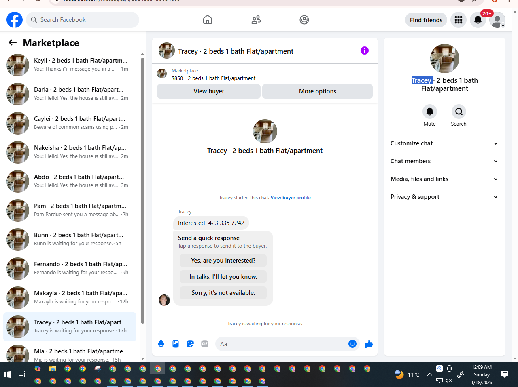Image resolution: width=518 pixels, height=387 pixels.
Task: Mute this Tracey conversation
Action: 430,111
